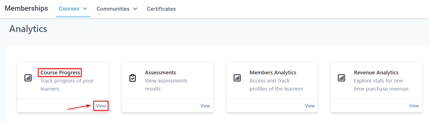This screenshot has height=124, width=429.
Task: Open View link under Assessments
Action: [205, 106]
